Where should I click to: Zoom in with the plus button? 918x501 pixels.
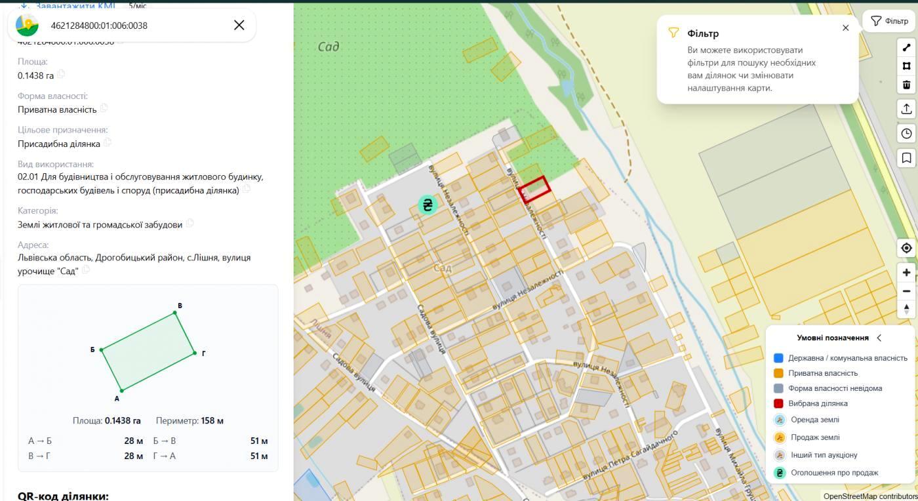point(906,272)
